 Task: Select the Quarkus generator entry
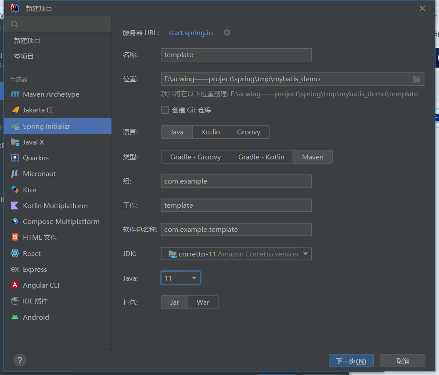(x=58, y=158)
